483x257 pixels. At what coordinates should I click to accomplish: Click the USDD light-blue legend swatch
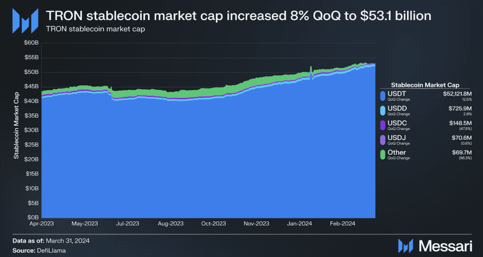[x=383, y=110]
